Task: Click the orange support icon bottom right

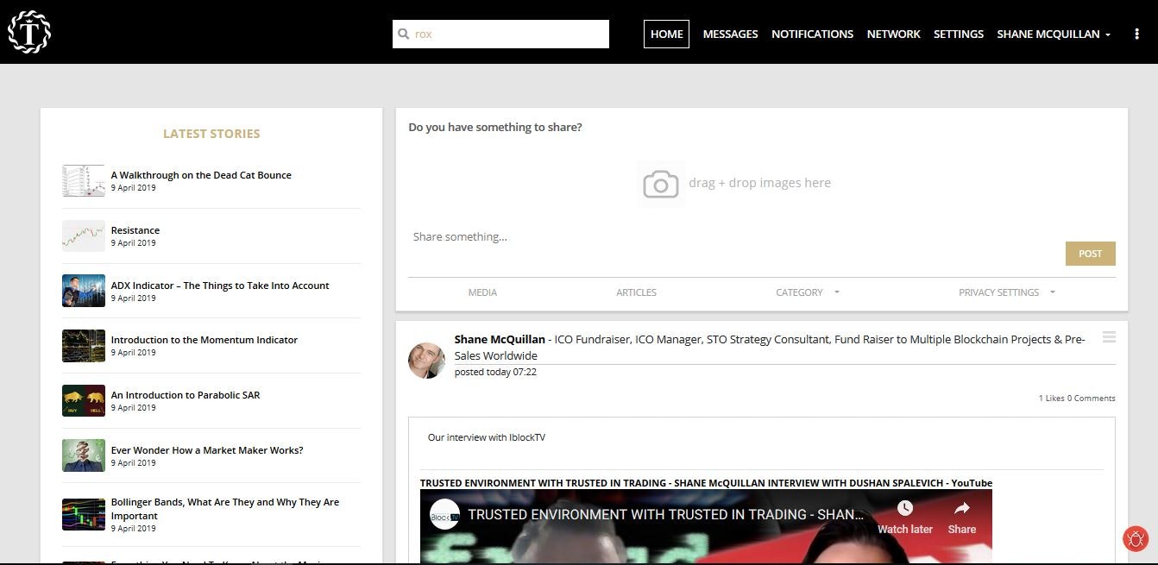Action: (x=1135, y=538)
